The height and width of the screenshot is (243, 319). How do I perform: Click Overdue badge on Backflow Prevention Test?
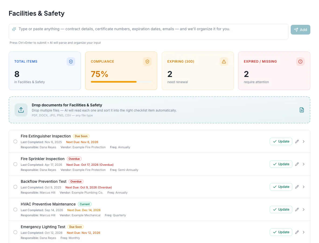(x=76, y=181)
